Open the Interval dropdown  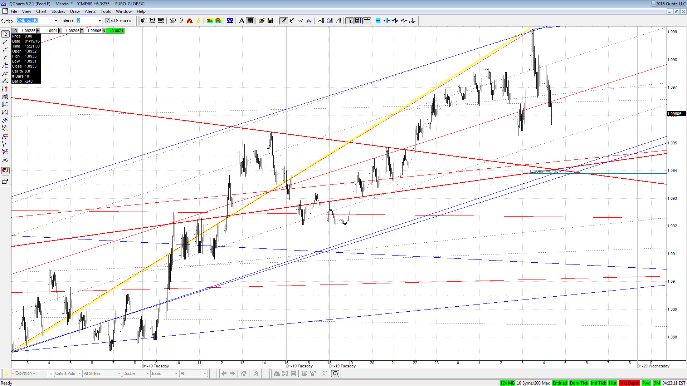99,21
